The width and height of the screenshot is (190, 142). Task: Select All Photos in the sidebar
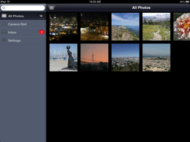(x=23, y=16)
